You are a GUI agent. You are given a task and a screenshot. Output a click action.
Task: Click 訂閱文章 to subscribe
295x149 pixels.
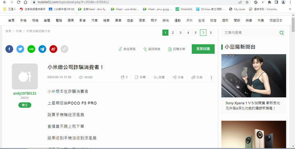(177, 49)
